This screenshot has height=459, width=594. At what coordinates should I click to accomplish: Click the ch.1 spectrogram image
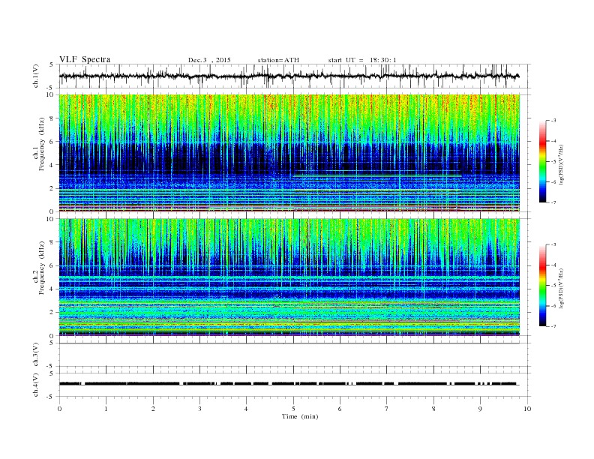click(x=289, y=153)
